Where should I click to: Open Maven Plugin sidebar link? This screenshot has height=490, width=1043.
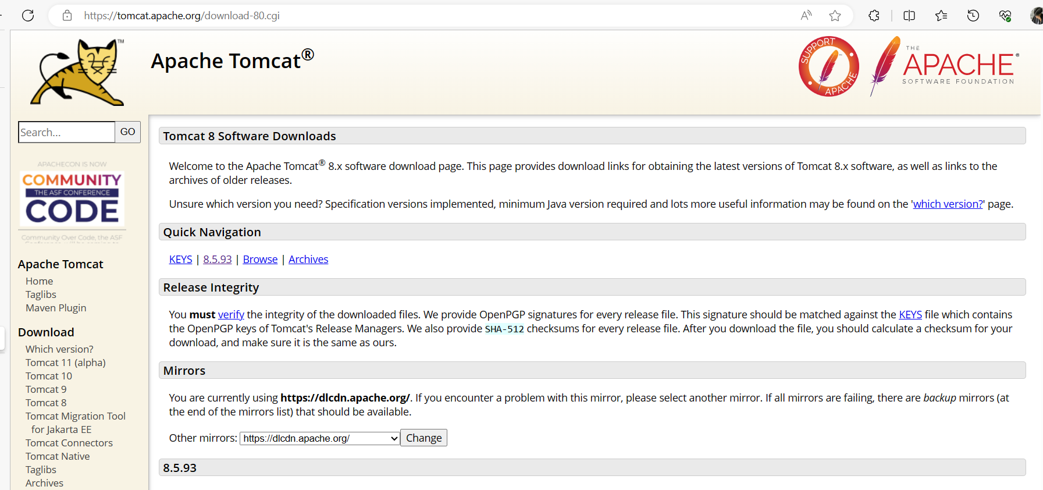(56, 308)
